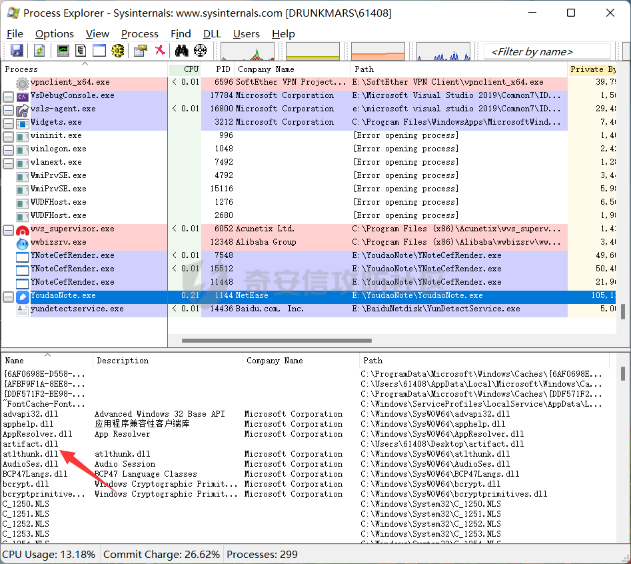This screenshot has height=564, width=631.
Task: Click the Save floppy disk toolbar icon
Action: point(17,51)
